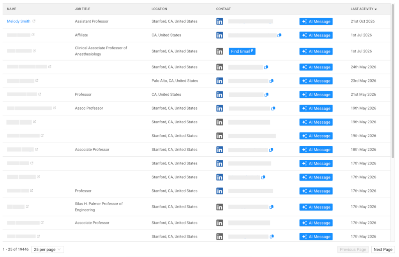Open LinkedIn profile for Melody Smith row
The width and height of the screenshot is (399, 257).
point(220,21)
